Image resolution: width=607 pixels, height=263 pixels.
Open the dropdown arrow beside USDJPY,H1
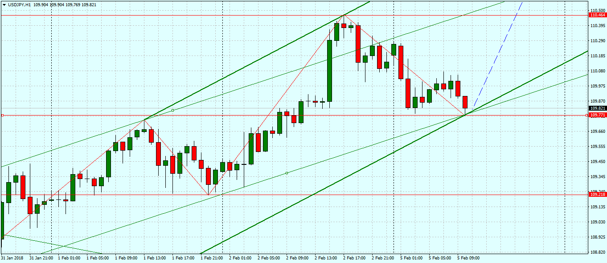pos(4,4)
